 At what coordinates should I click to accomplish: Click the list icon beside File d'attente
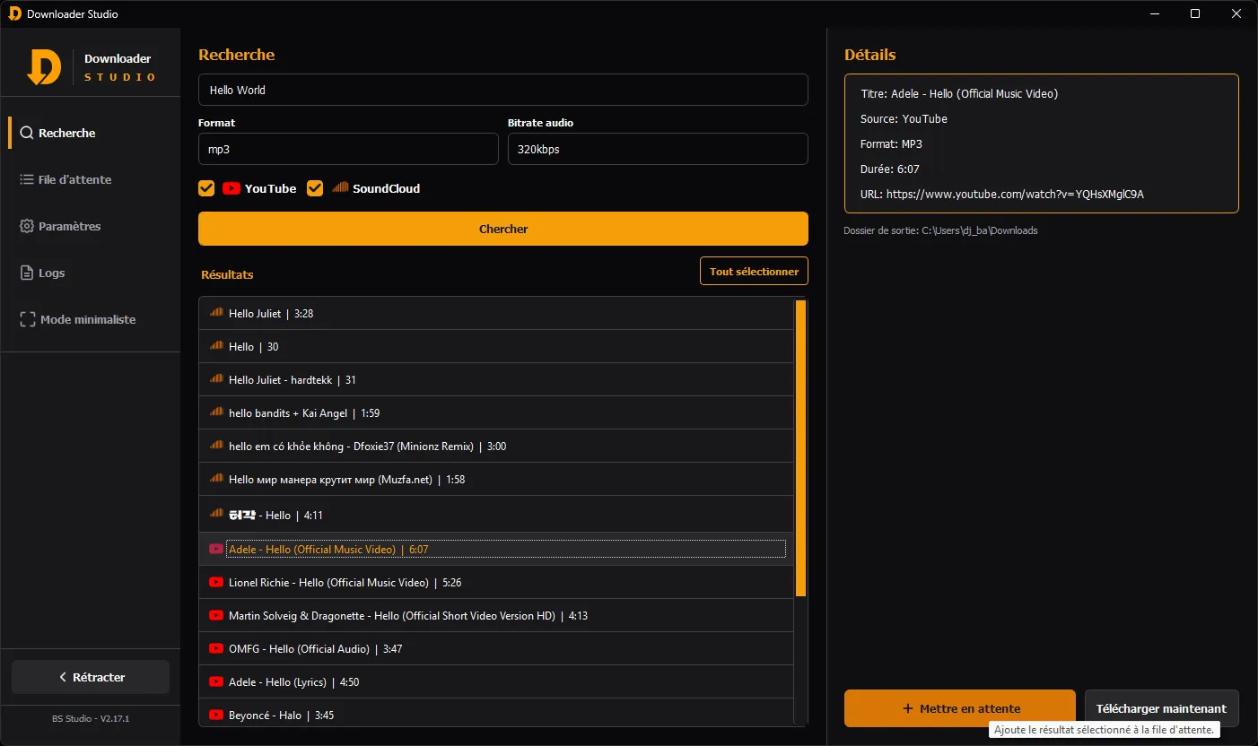pyautogui.click(x=27, y=179)
